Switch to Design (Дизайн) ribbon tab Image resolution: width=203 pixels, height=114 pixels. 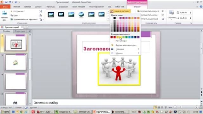point(38,7)
